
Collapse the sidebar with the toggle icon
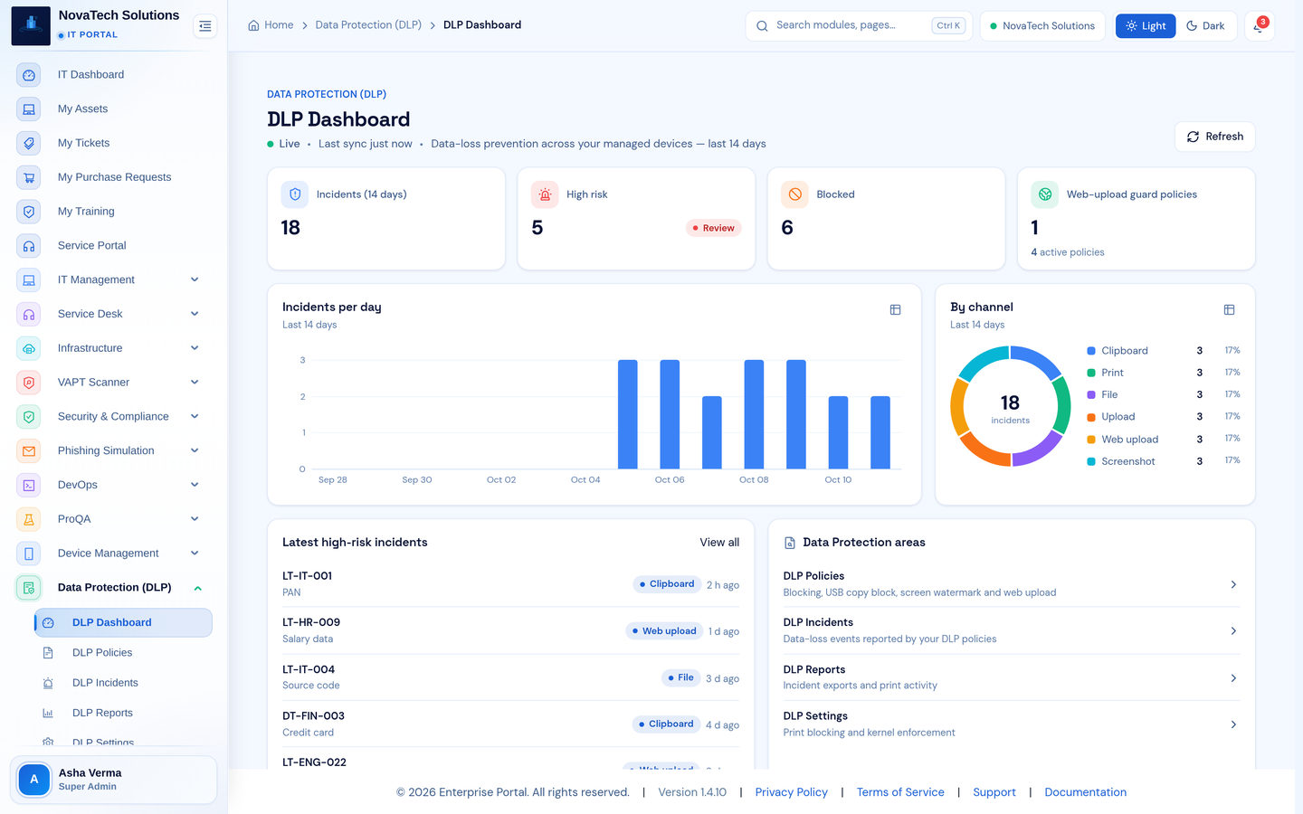click(205, 26)
